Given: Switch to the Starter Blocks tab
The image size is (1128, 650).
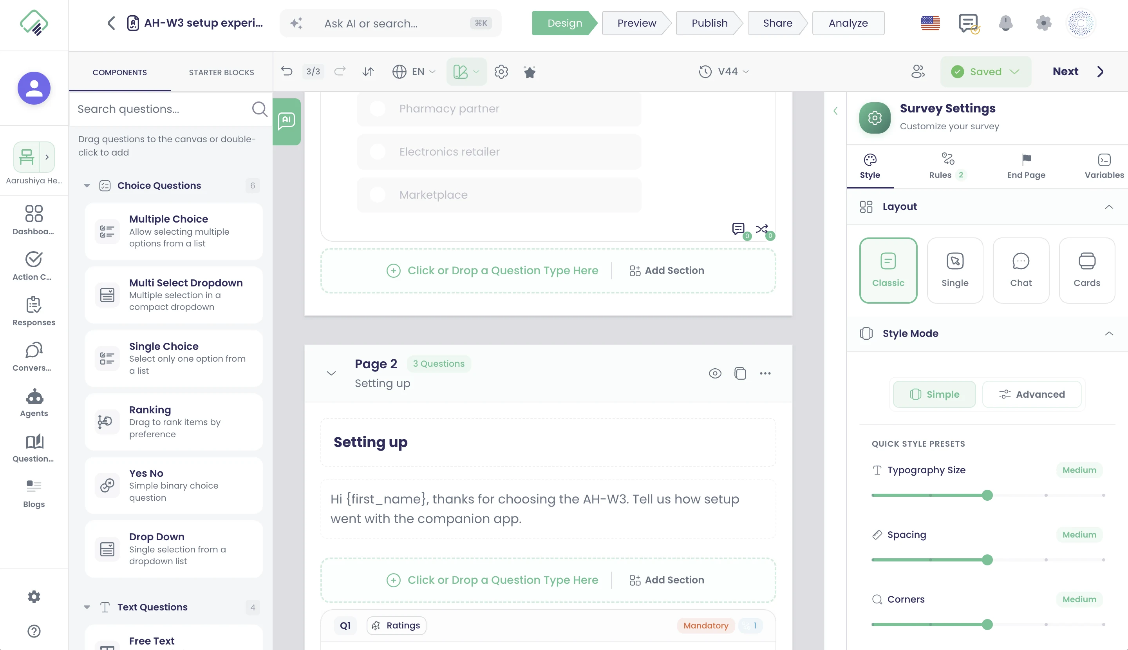Looking at the screenshot, I should [x=221, y=72].
